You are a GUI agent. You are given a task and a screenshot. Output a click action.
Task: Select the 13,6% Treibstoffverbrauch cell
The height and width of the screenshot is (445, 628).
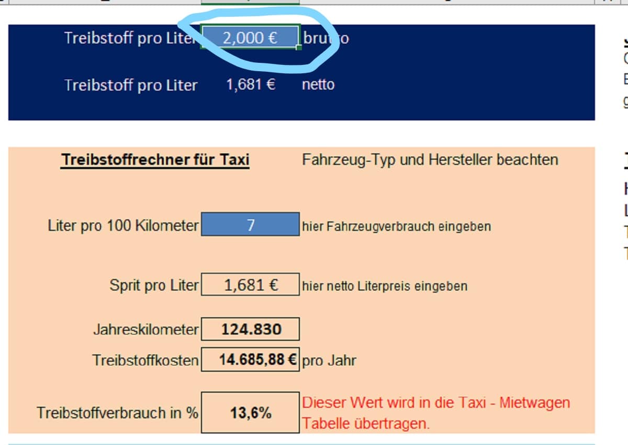(x=250, y=413)
